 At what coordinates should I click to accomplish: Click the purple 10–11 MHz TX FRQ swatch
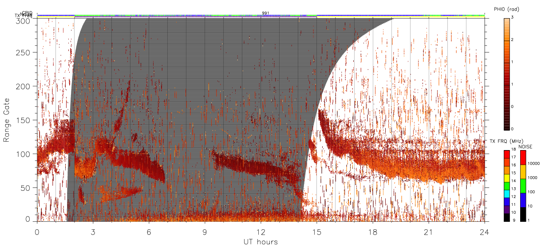click(x=506, y=209)
